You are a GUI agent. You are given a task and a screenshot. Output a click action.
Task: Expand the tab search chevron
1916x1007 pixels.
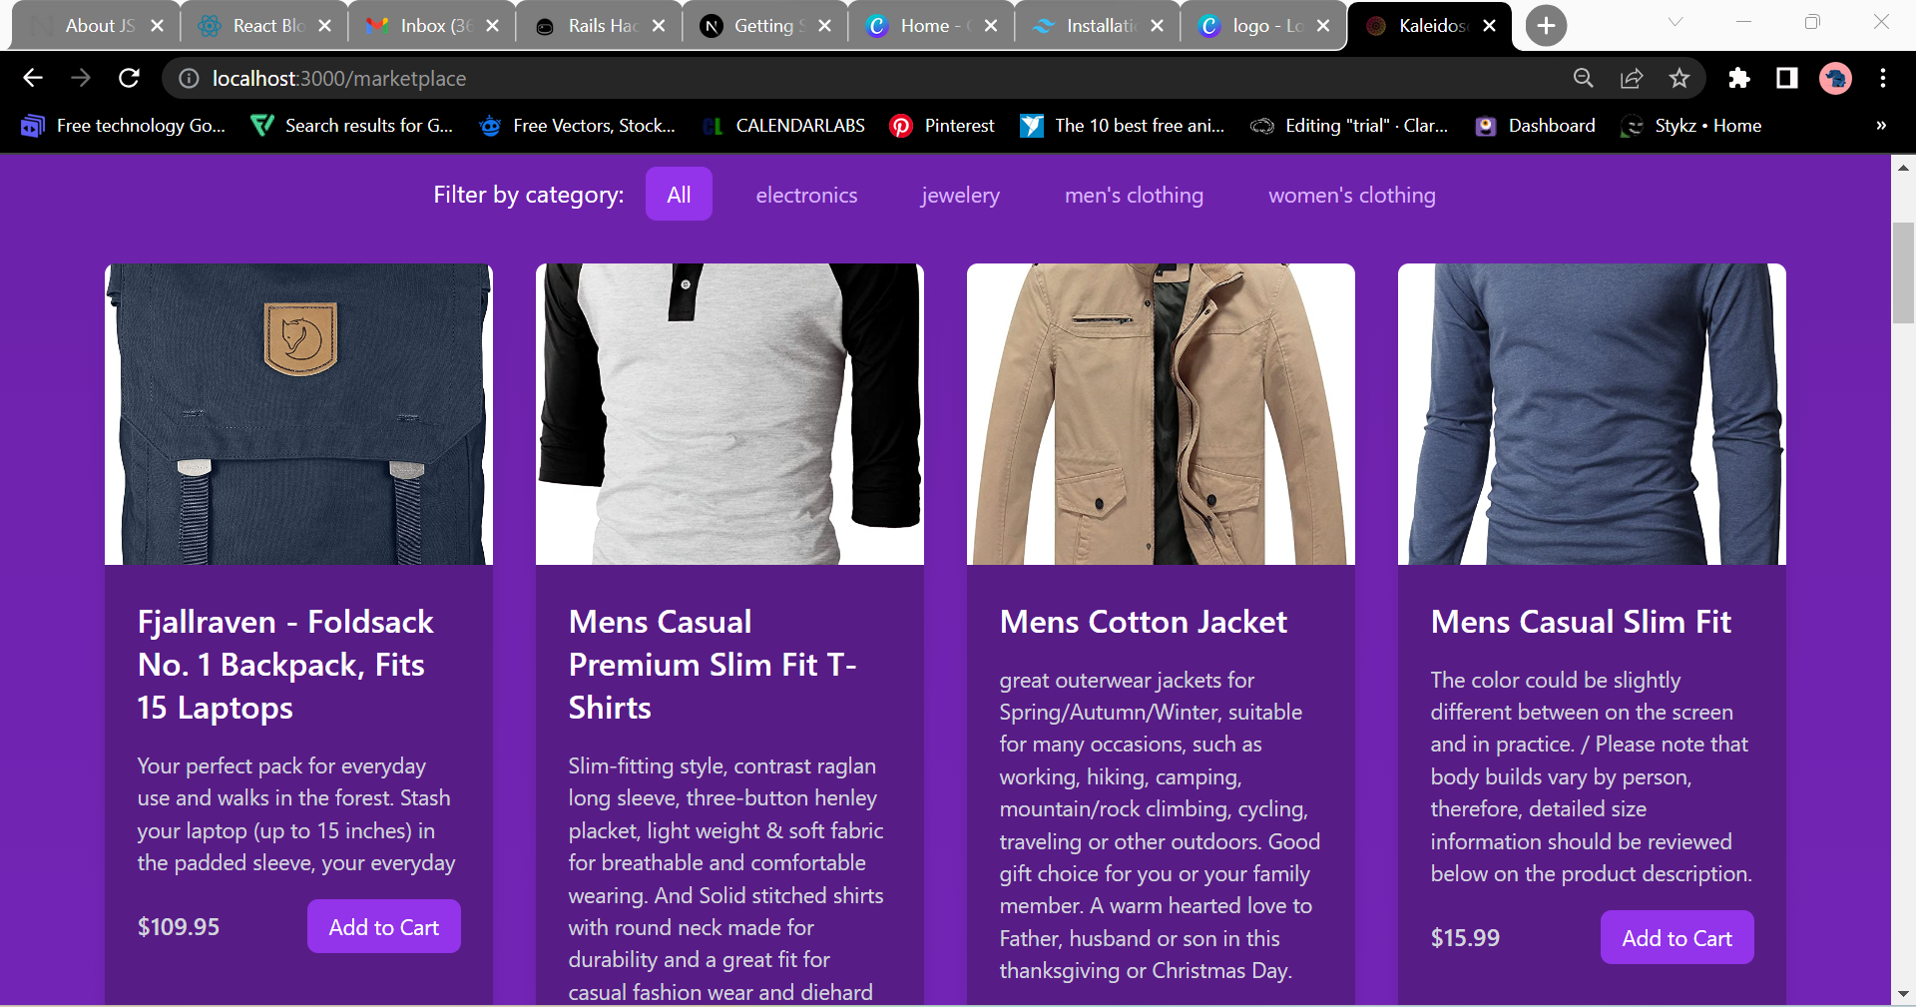click(1676, 22)
